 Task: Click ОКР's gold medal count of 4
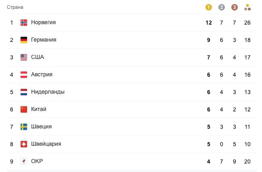[x=209, y=162]
